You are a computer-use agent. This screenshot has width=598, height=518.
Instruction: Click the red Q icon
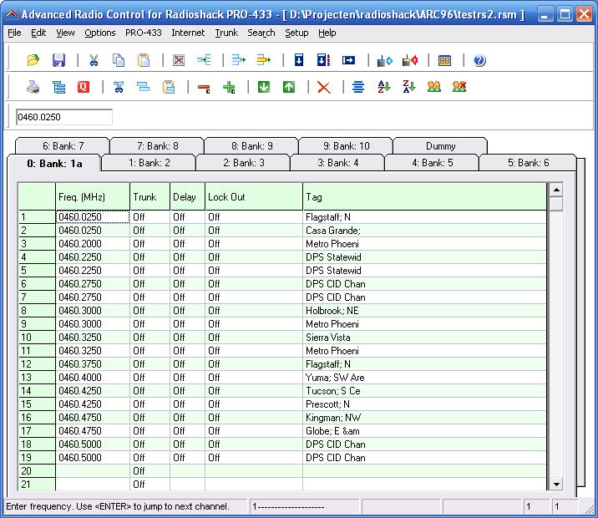(x=84, y=87)
